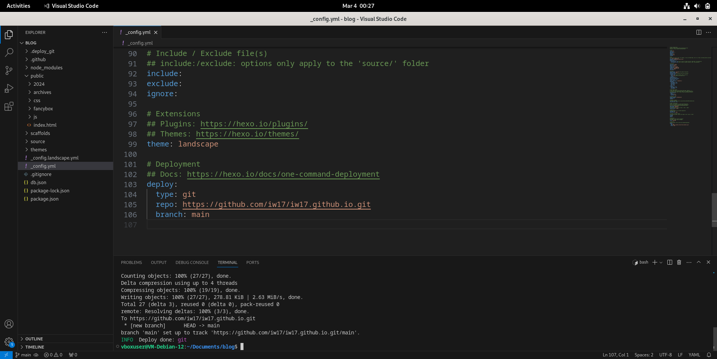
Task: Expand the .deploy_git folder
Action: (x=65, y=51)
